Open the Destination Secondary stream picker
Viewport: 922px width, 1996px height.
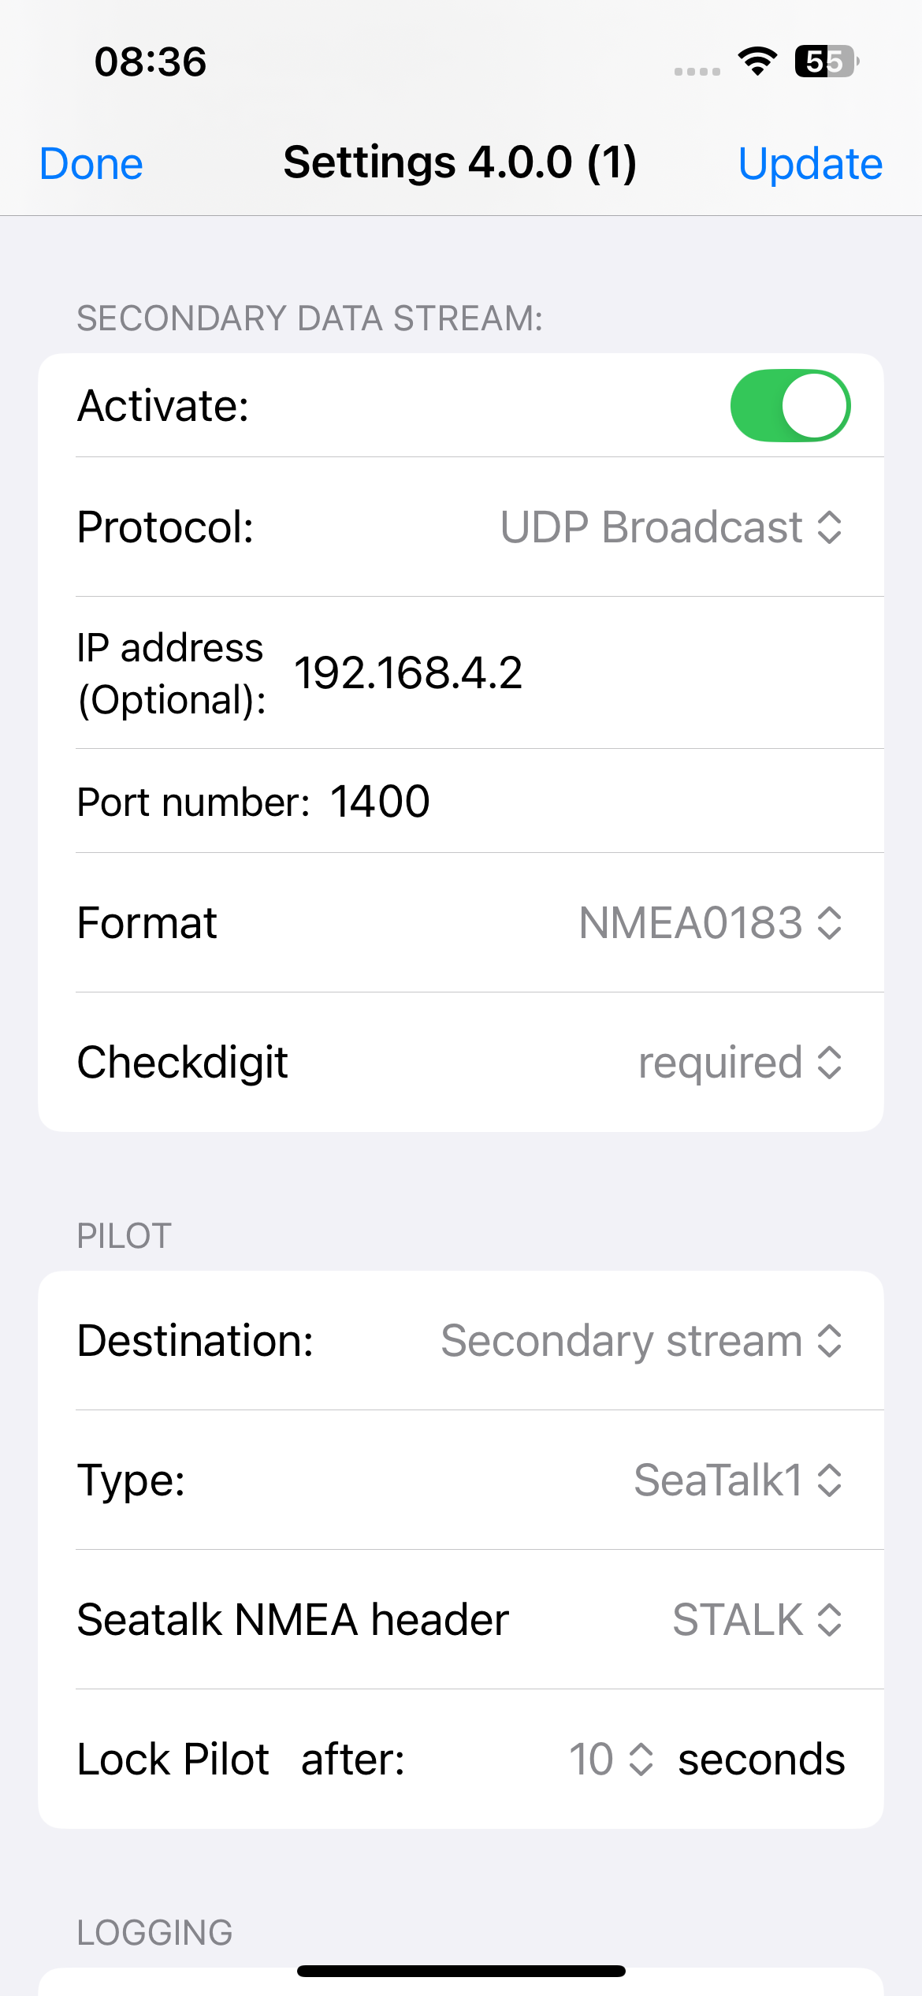coord(642,1340)
